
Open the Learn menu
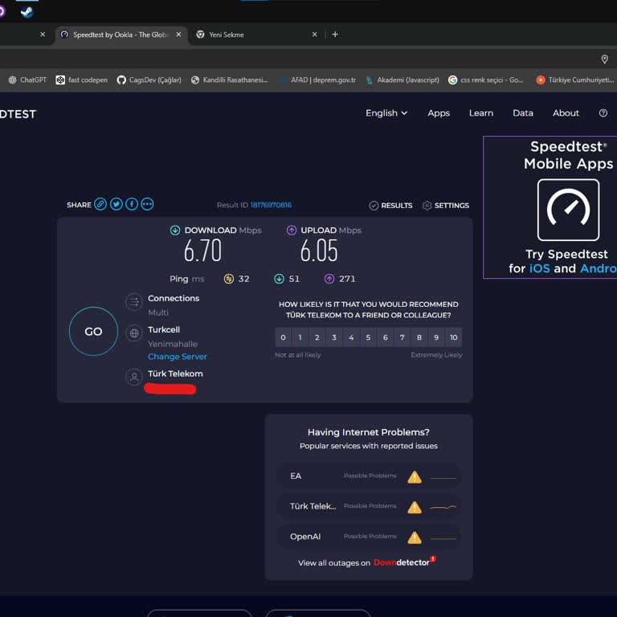coord(481,113)
